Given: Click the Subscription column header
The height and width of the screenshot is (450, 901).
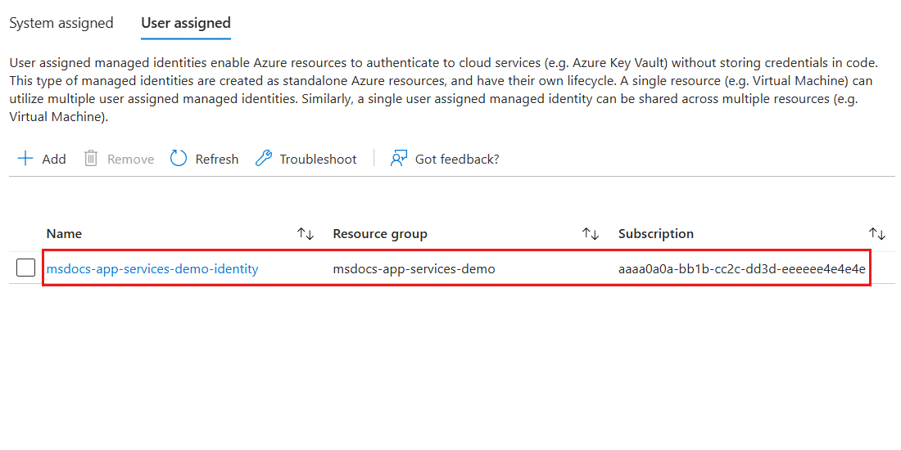Looking at the screenshot, I should pos(656,234).
